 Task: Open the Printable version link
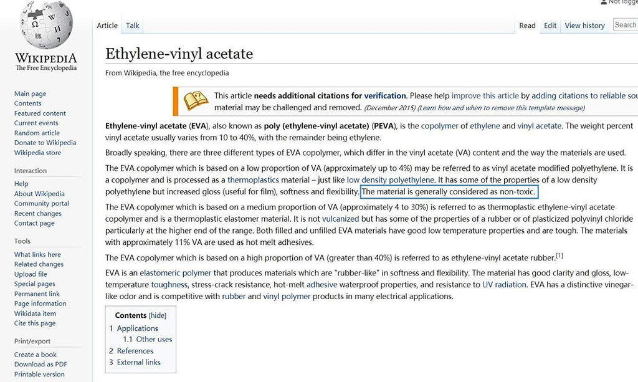pos(39,375)
